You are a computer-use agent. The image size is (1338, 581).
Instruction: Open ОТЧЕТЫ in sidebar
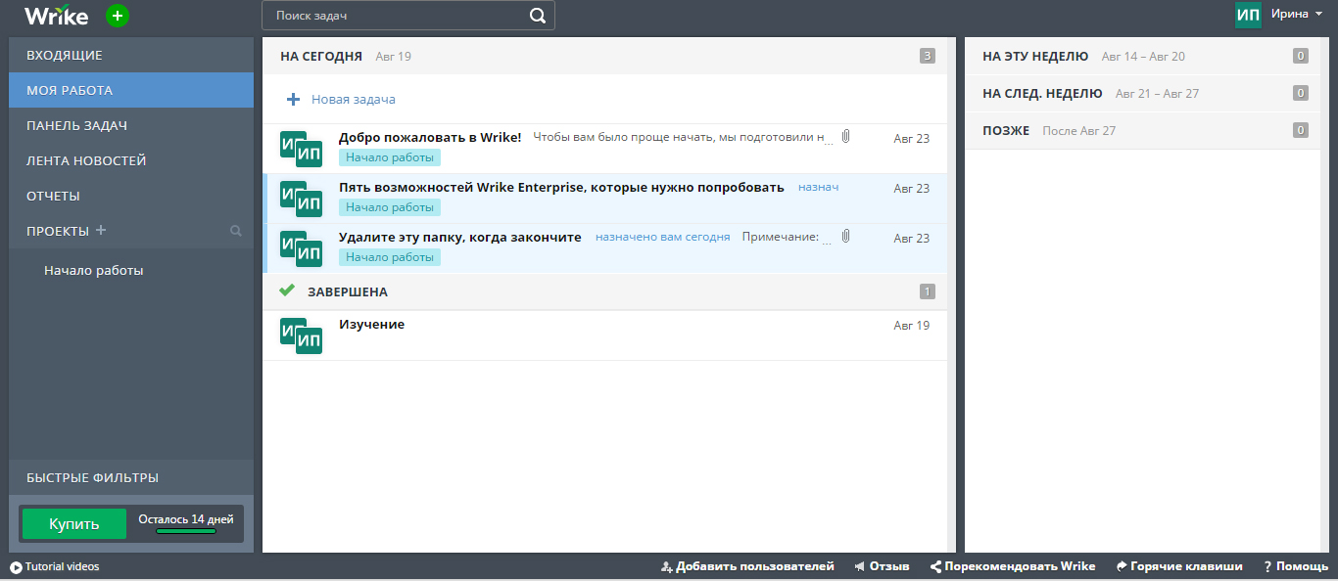(x=131, y=196)
